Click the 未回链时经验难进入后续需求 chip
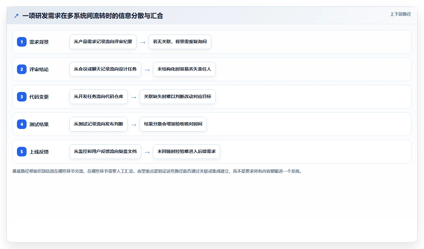Screen dimensions: 424x249 point(187,152)
